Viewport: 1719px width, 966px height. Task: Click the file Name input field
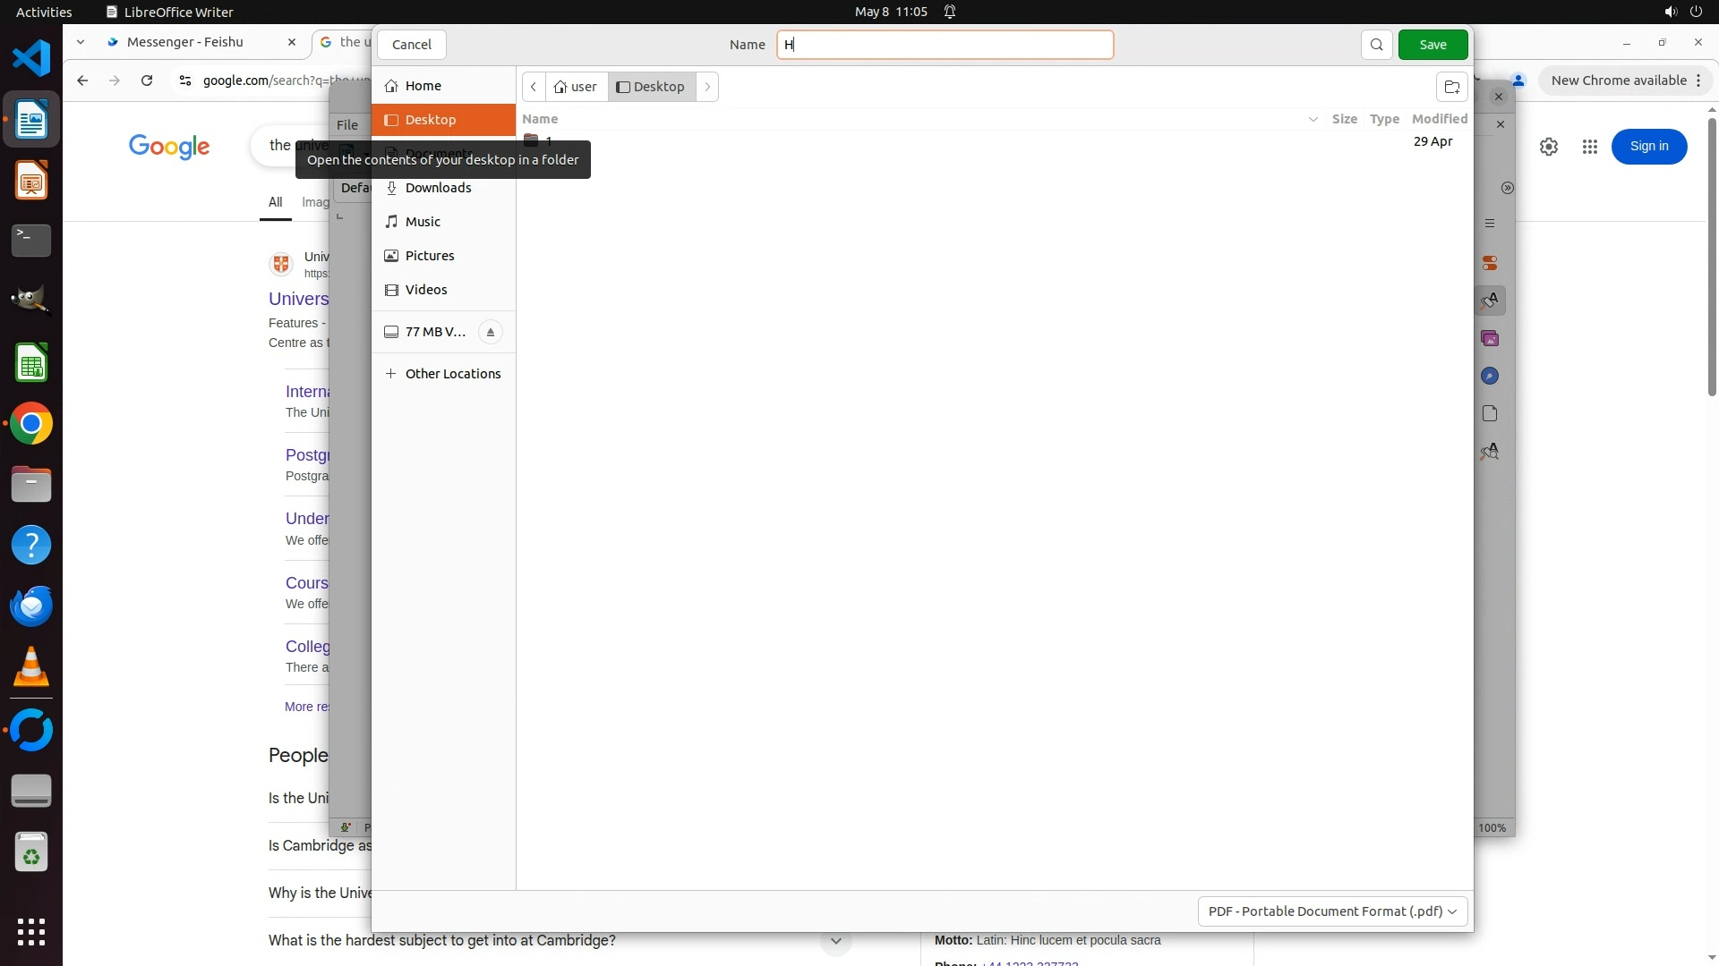[x=945, y=45]
